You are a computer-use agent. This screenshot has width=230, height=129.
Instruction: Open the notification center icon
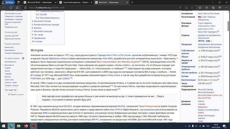tap(224, 126)
